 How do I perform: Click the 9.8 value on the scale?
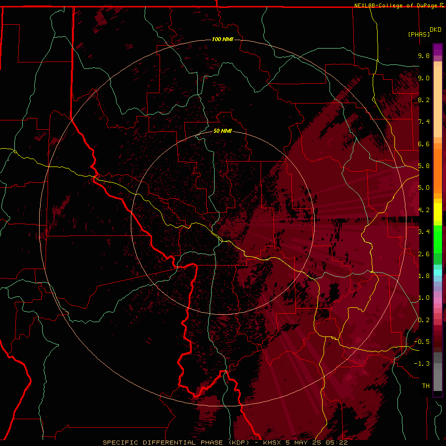424,56
